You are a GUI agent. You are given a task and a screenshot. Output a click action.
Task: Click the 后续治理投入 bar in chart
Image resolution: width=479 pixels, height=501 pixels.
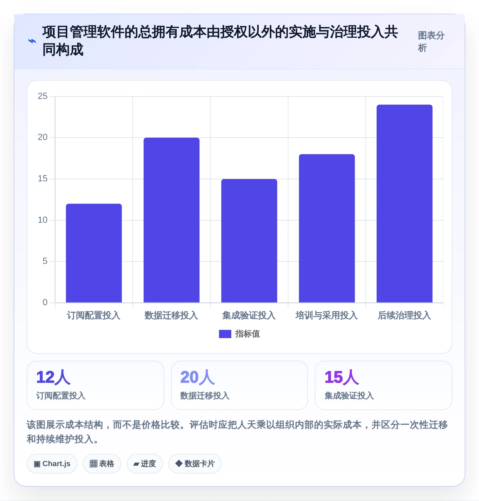click(404, 204)
